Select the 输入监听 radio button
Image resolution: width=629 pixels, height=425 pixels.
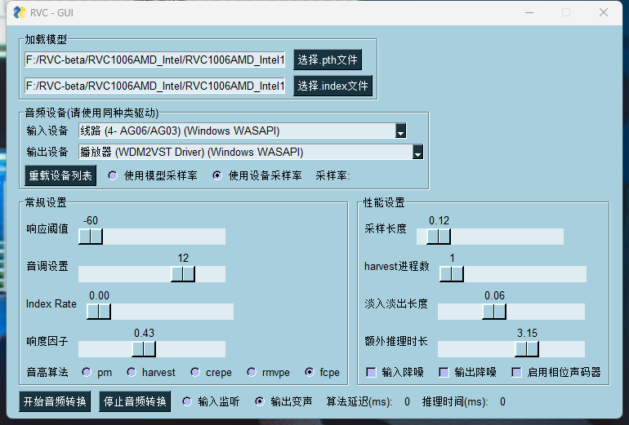[x=187, y=401]
